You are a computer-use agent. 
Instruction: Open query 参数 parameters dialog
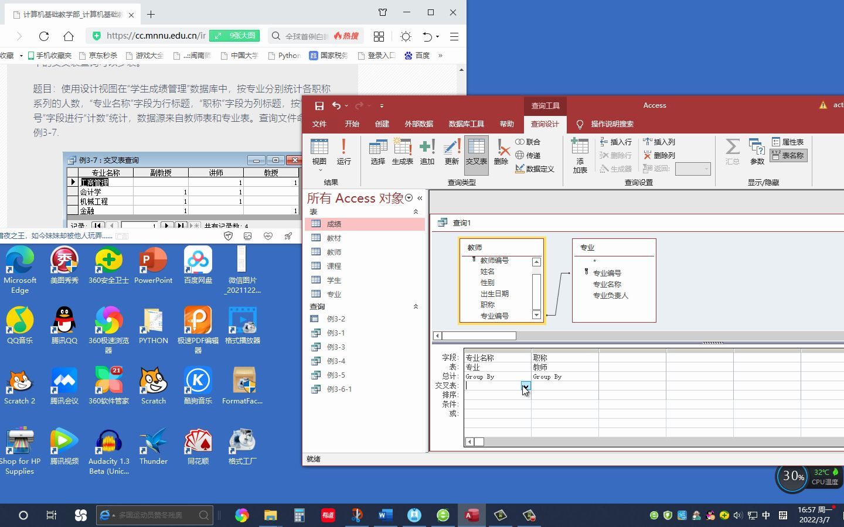757,152
